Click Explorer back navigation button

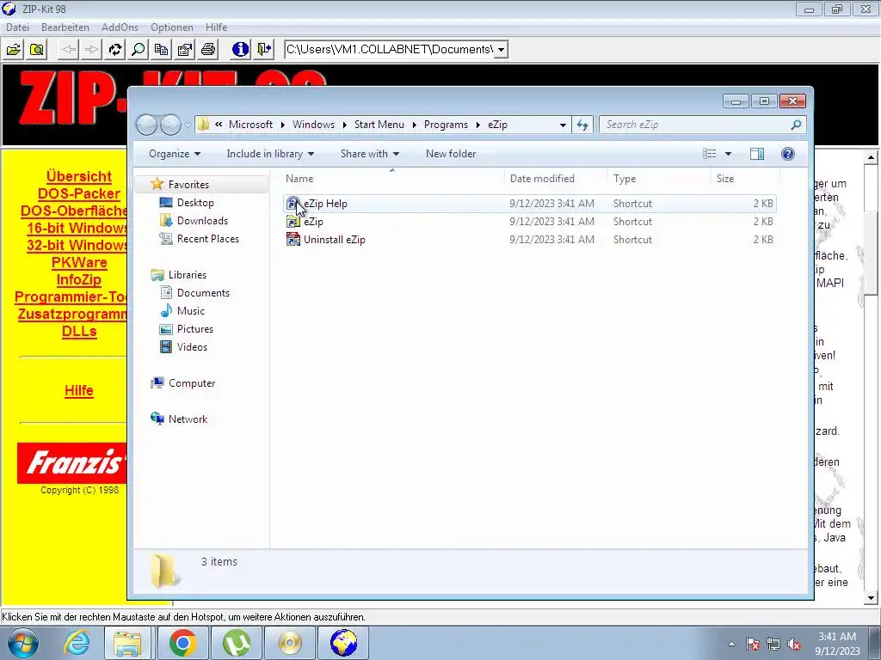146,125
